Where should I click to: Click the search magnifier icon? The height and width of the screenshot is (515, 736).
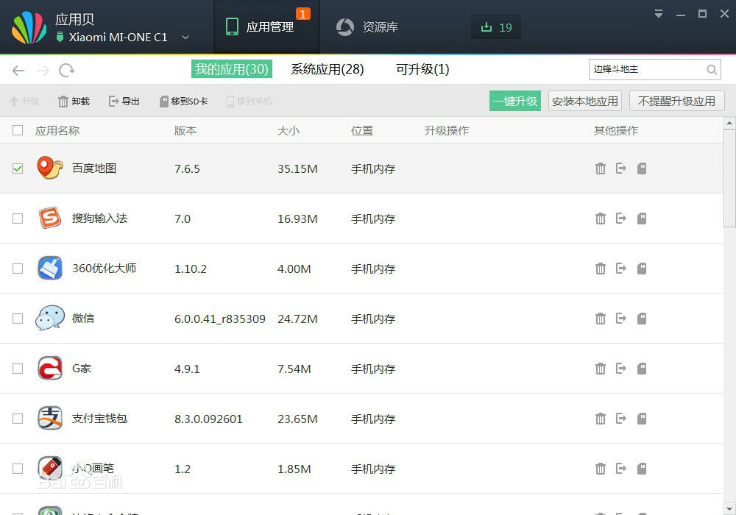712,70
